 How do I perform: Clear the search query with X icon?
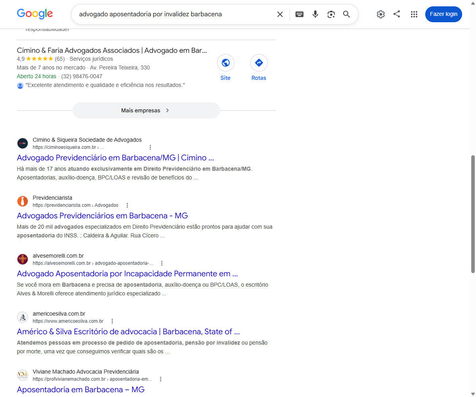[280, 14]
